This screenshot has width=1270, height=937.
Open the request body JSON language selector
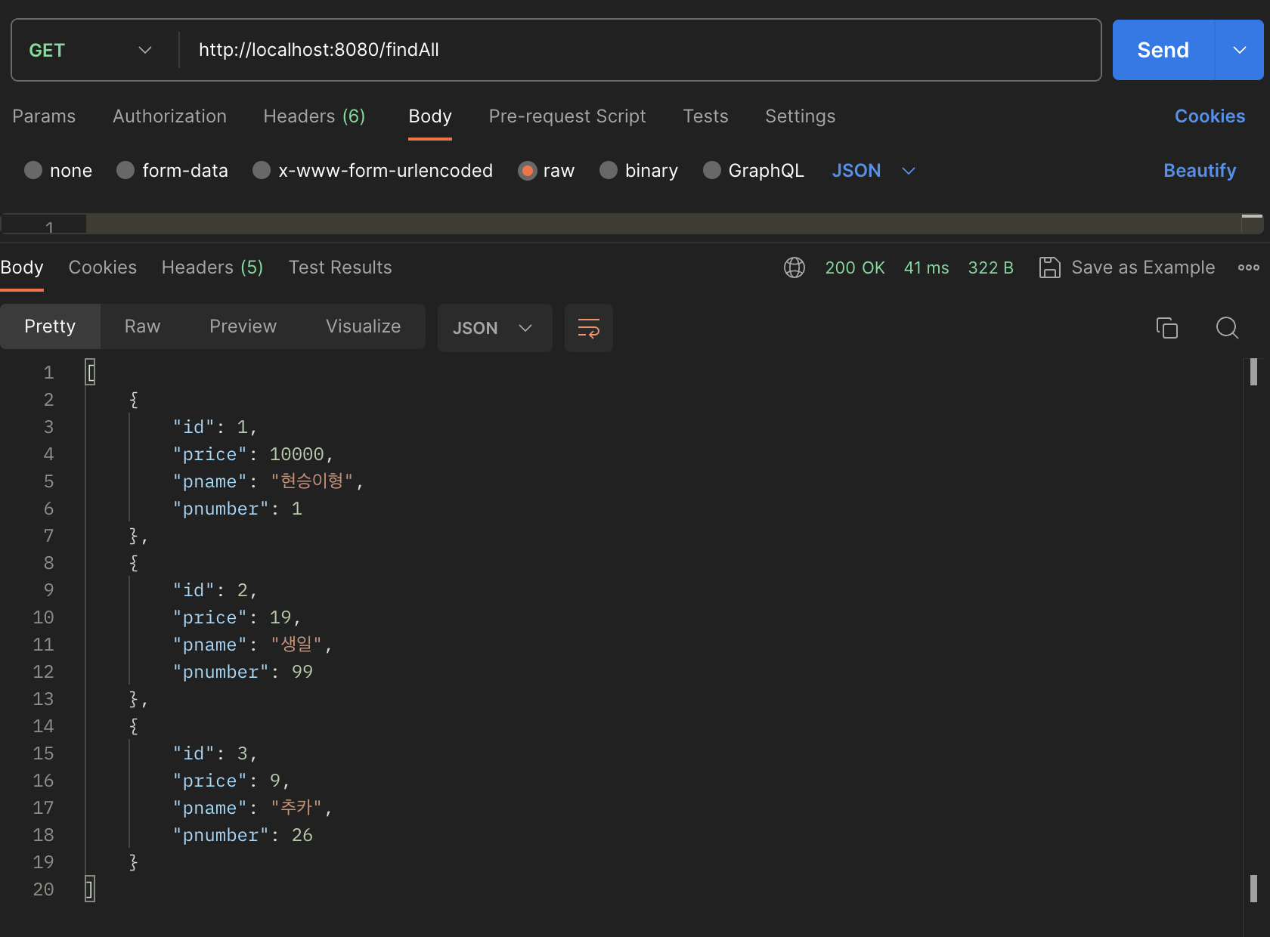tap(873, 170)
